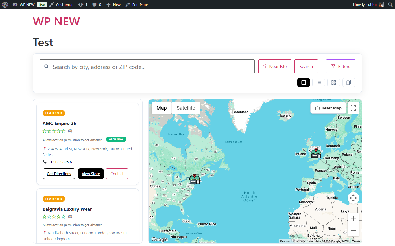Screen dimensions: 395x246
Task: Click the Belgravia Luxury Wear store name
Action: pos(67,209)
